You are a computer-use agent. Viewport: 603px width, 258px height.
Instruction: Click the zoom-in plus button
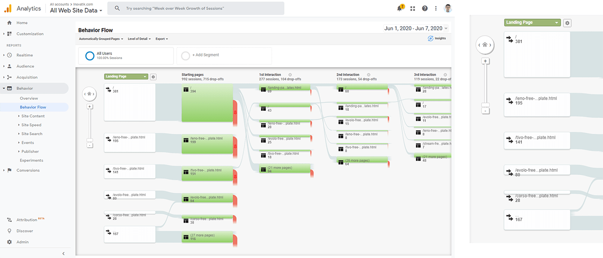tap(90, 107)
